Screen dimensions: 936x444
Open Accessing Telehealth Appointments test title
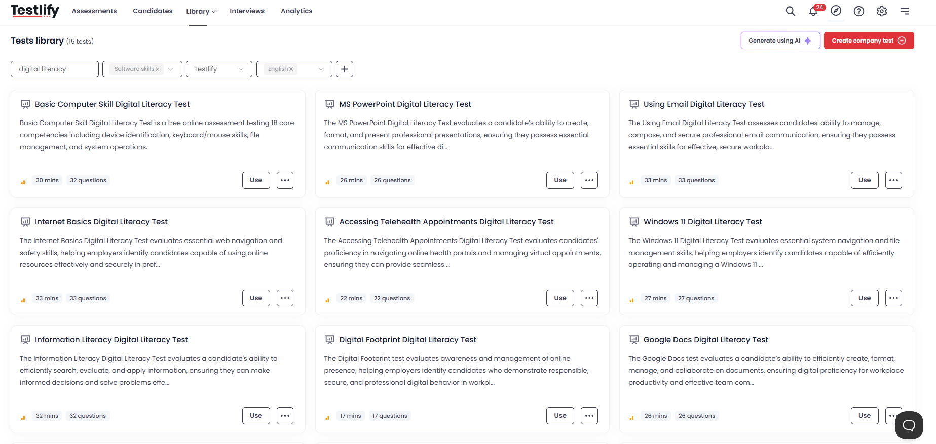pyautogui.click(x=446, y=222)
